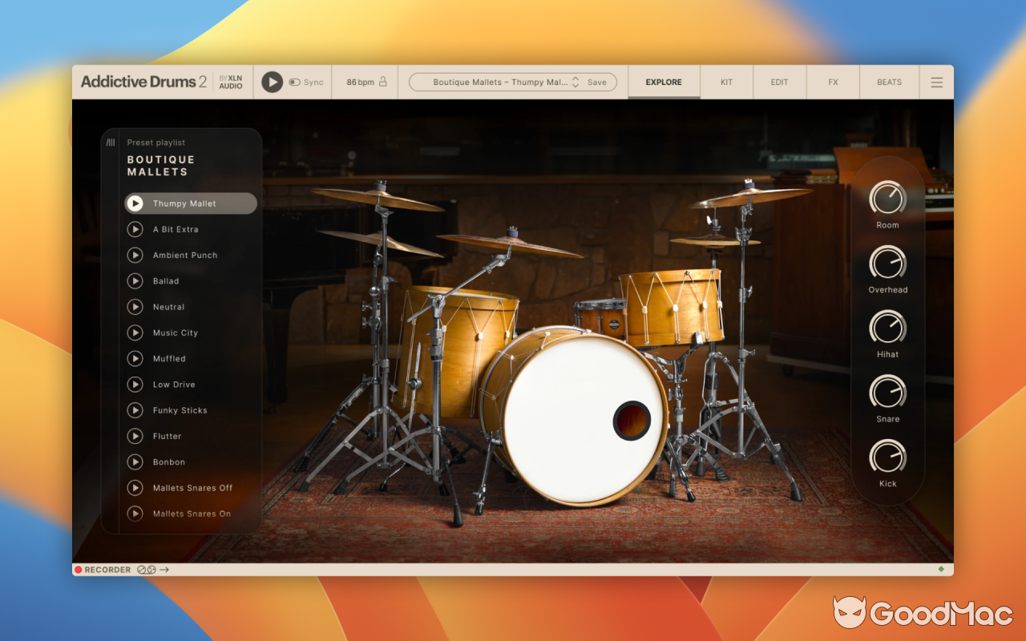
Task: Open the preset selector dropdown chevron
Action: pos(576,81)
